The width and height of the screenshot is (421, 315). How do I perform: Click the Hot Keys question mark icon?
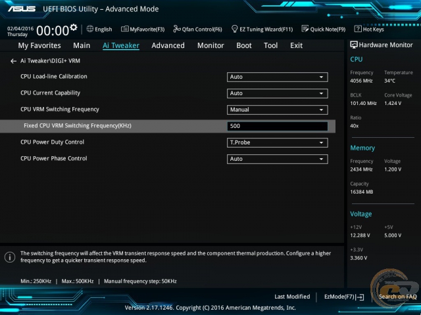point(358,29)
